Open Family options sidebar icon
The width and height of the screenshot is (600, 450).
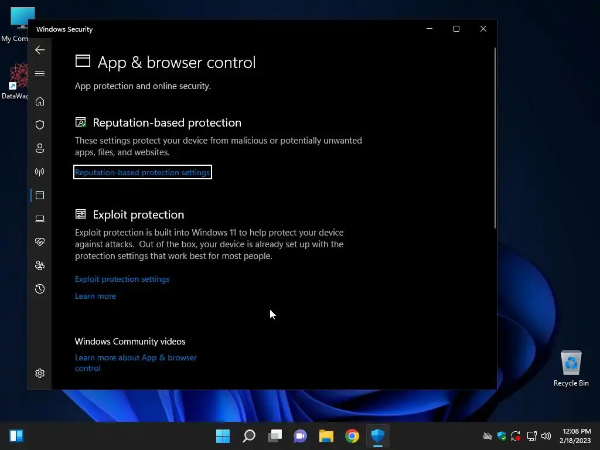click(x=40, y=265)
